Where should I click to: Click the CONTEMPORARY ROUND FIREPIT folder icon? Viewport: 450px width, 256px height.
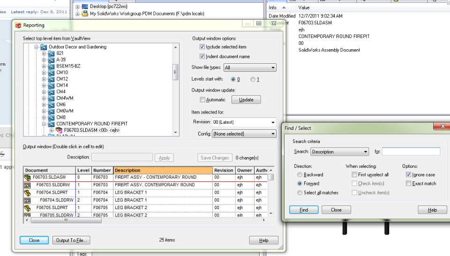pyautogui.click(x=52, y=124)
